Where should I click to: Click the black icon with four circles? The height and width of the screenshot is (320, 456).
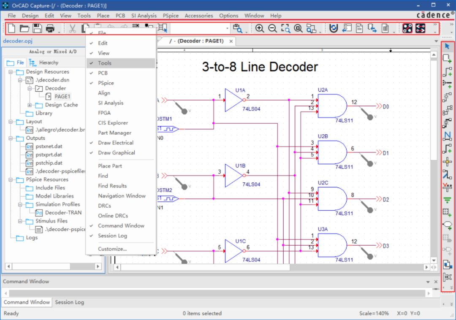(x=407, y=28)
